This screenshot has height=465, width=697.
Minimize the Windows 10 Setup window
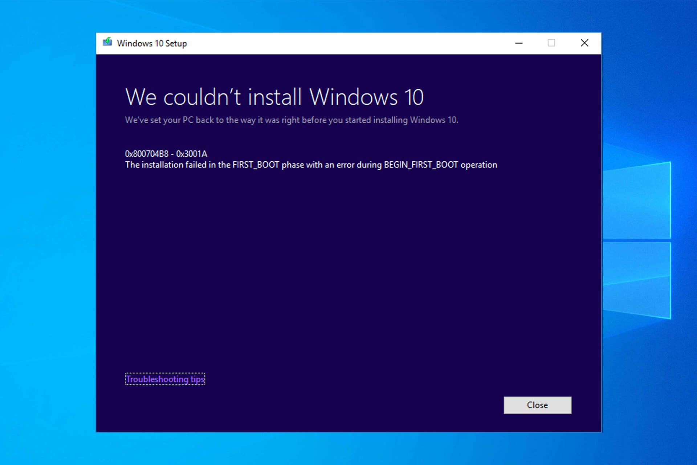point(519,43)
